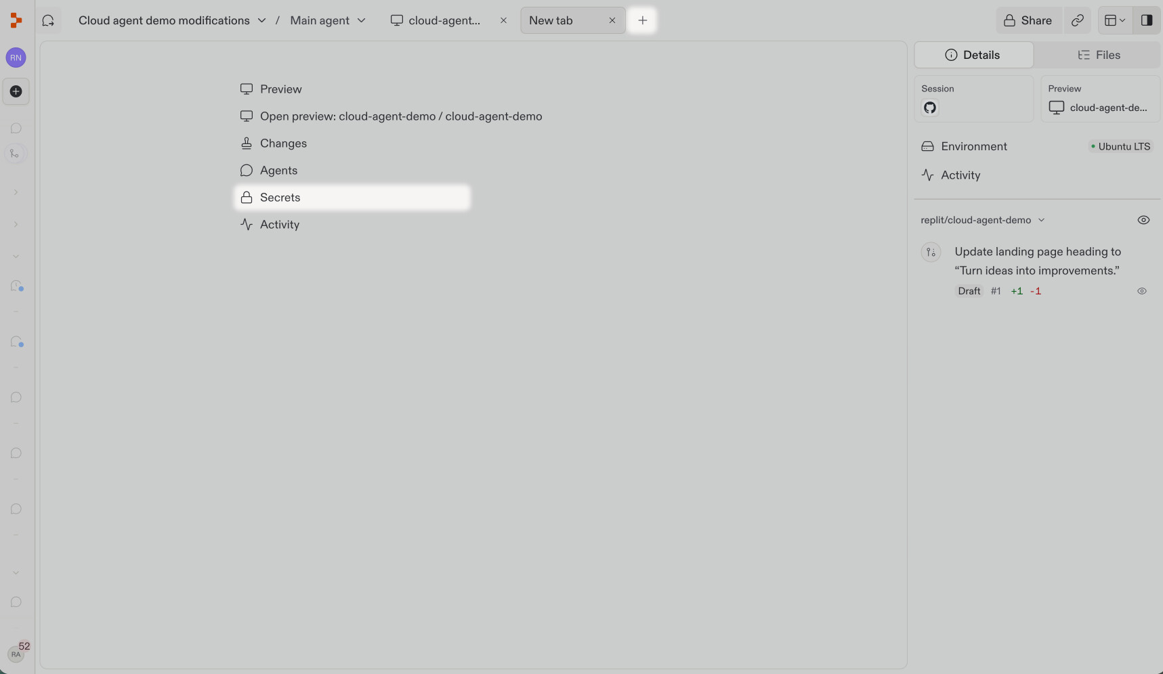Open the Update landing page heading pull request
This screenshot has height=674, width=1163.
[1038, 261]
